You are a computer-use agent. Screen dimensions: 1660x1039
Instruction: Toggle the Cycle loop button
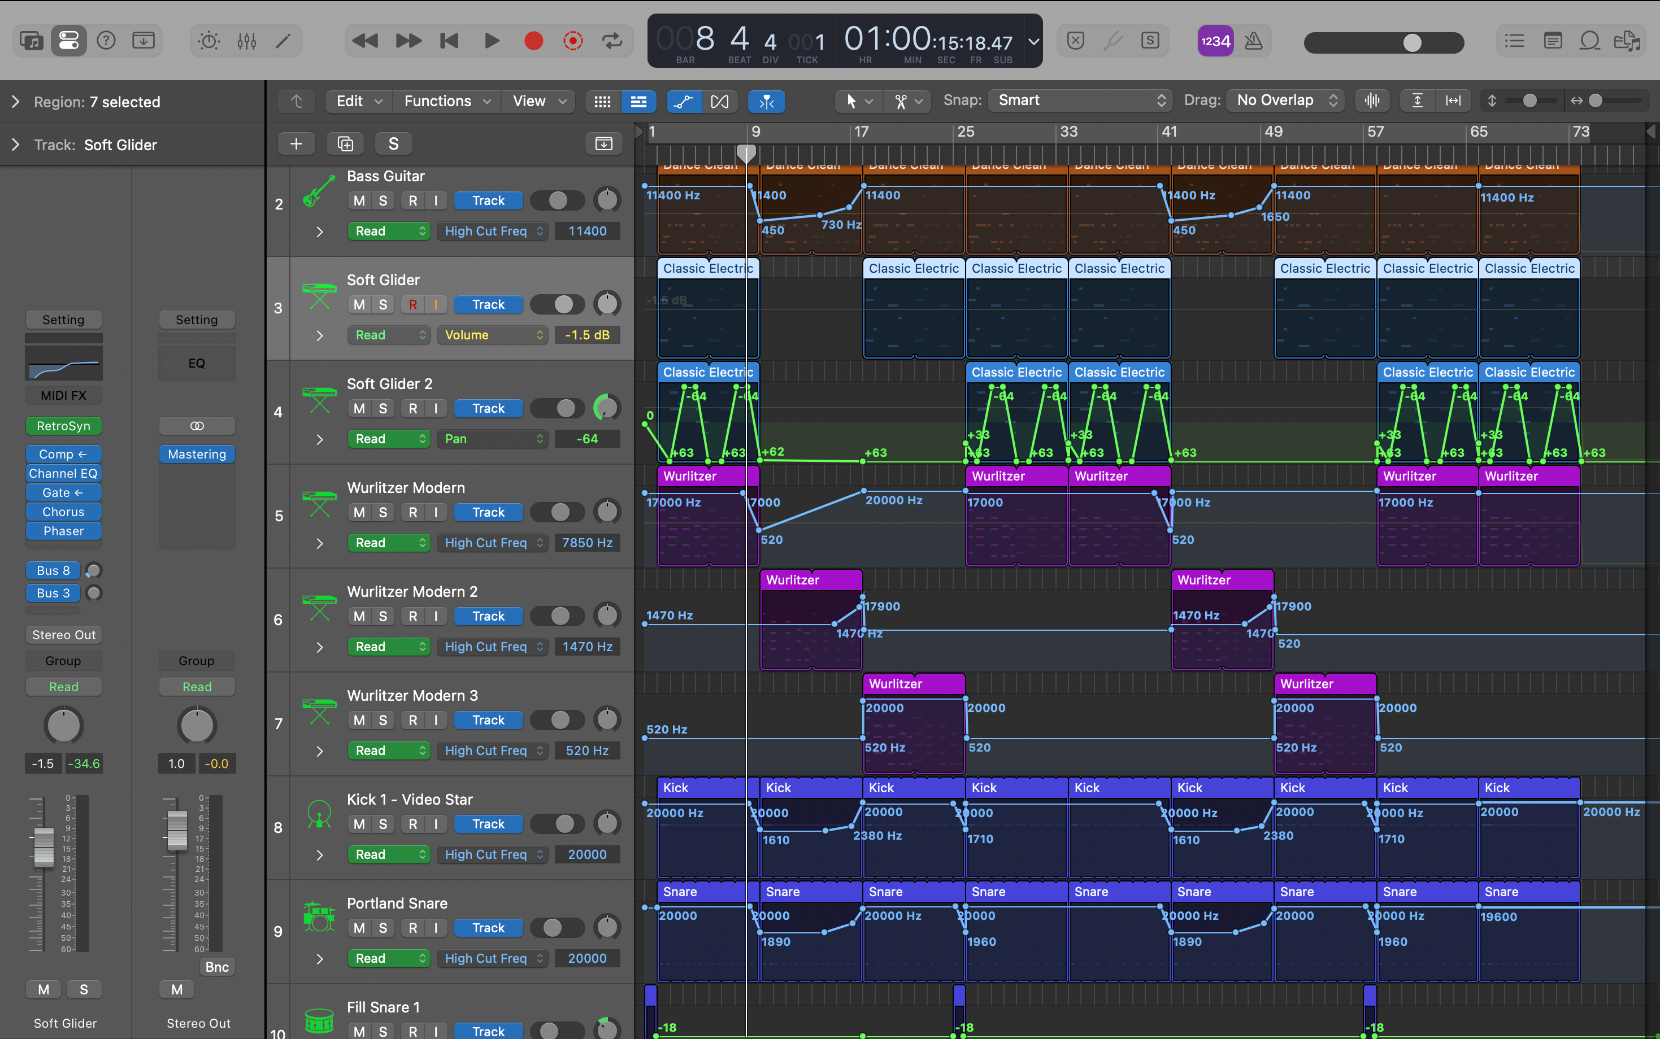(x=612, y=41)
